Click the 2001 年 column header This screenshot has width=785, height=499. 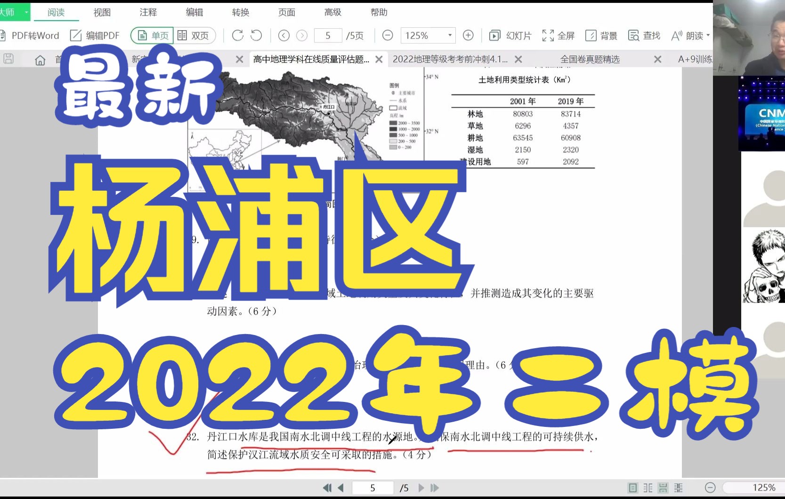pos(523,101)
